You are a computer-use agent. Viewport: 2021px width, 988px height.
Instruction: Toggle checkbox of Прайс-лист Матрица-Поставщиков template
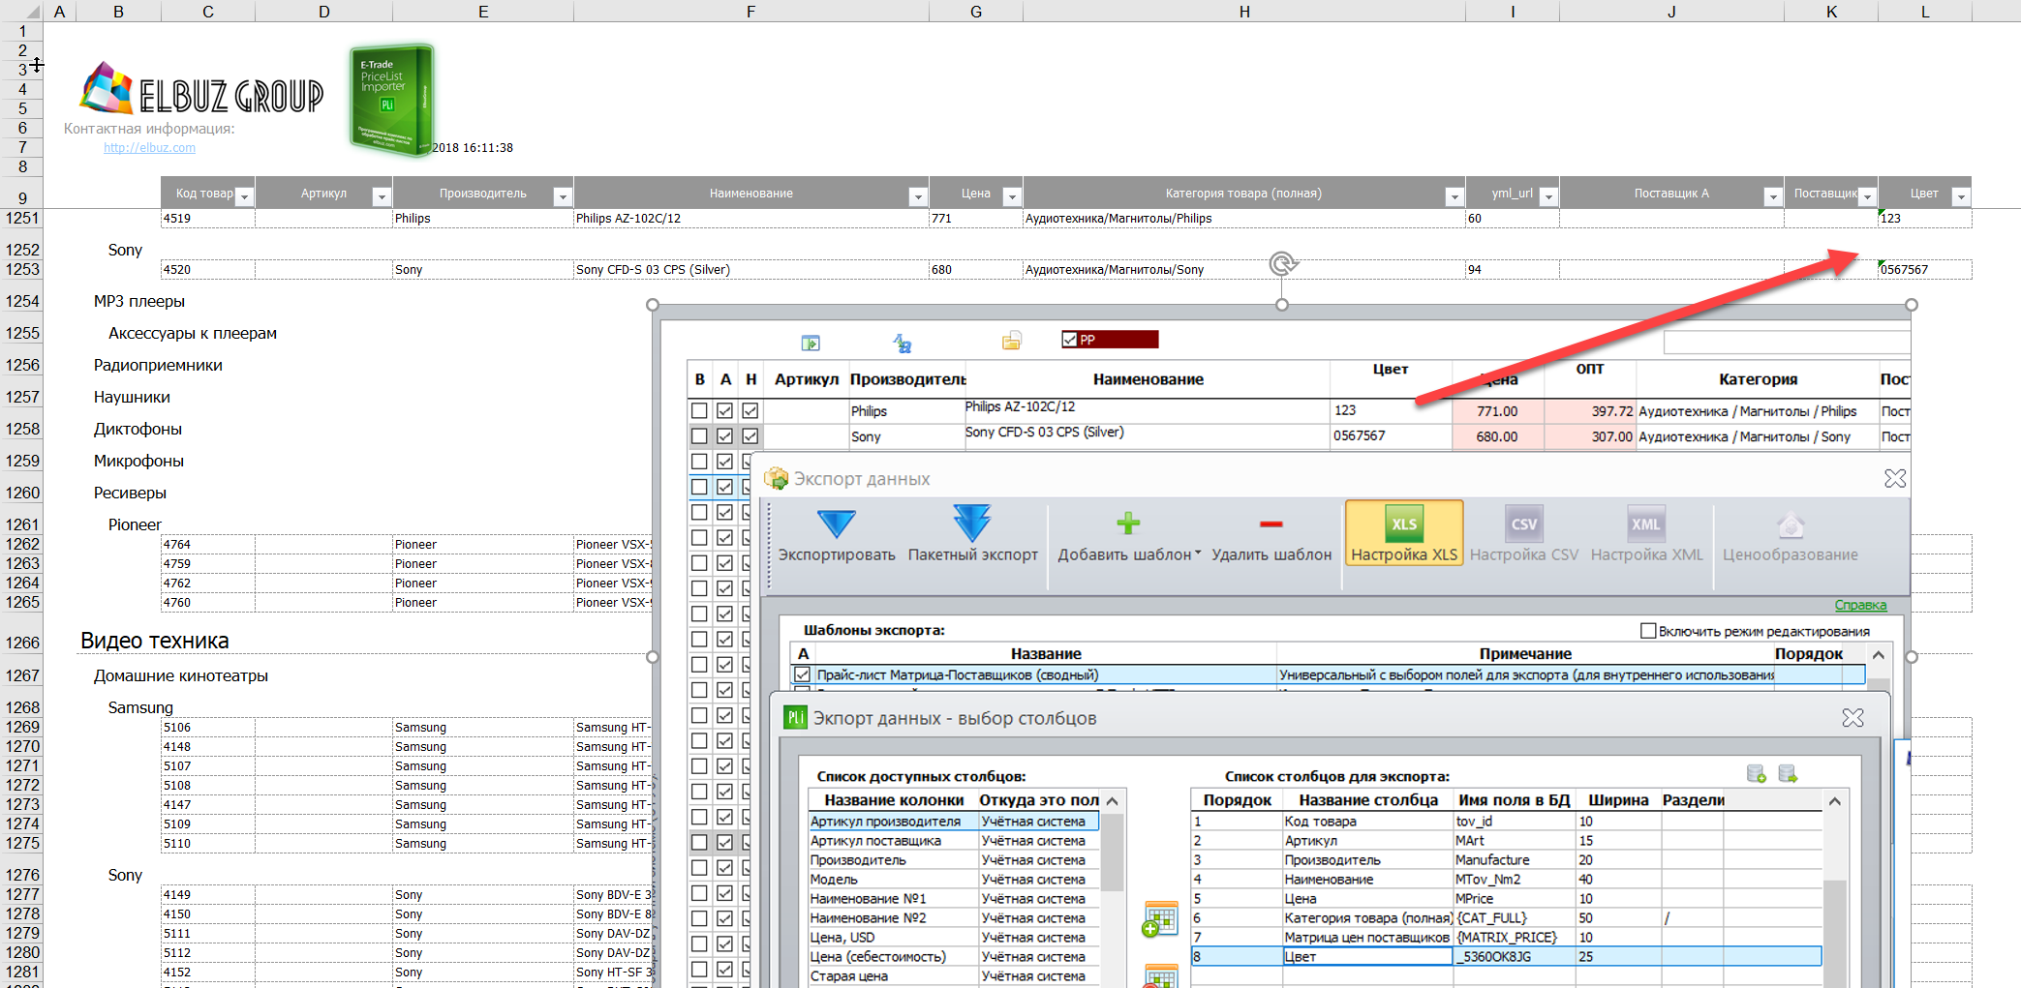(x=802, y=674)
